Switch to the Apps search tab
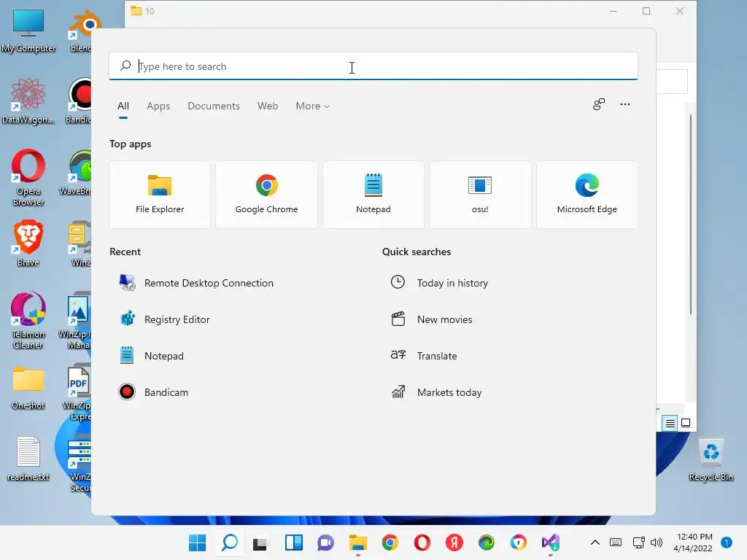The height and width of the screenshot is (560, 747). coord(158,106)
